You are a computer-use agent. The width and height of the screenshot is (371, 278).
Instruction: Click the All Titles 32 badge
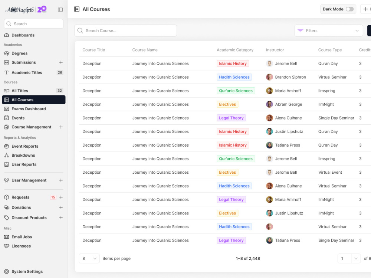click(60, 91)
